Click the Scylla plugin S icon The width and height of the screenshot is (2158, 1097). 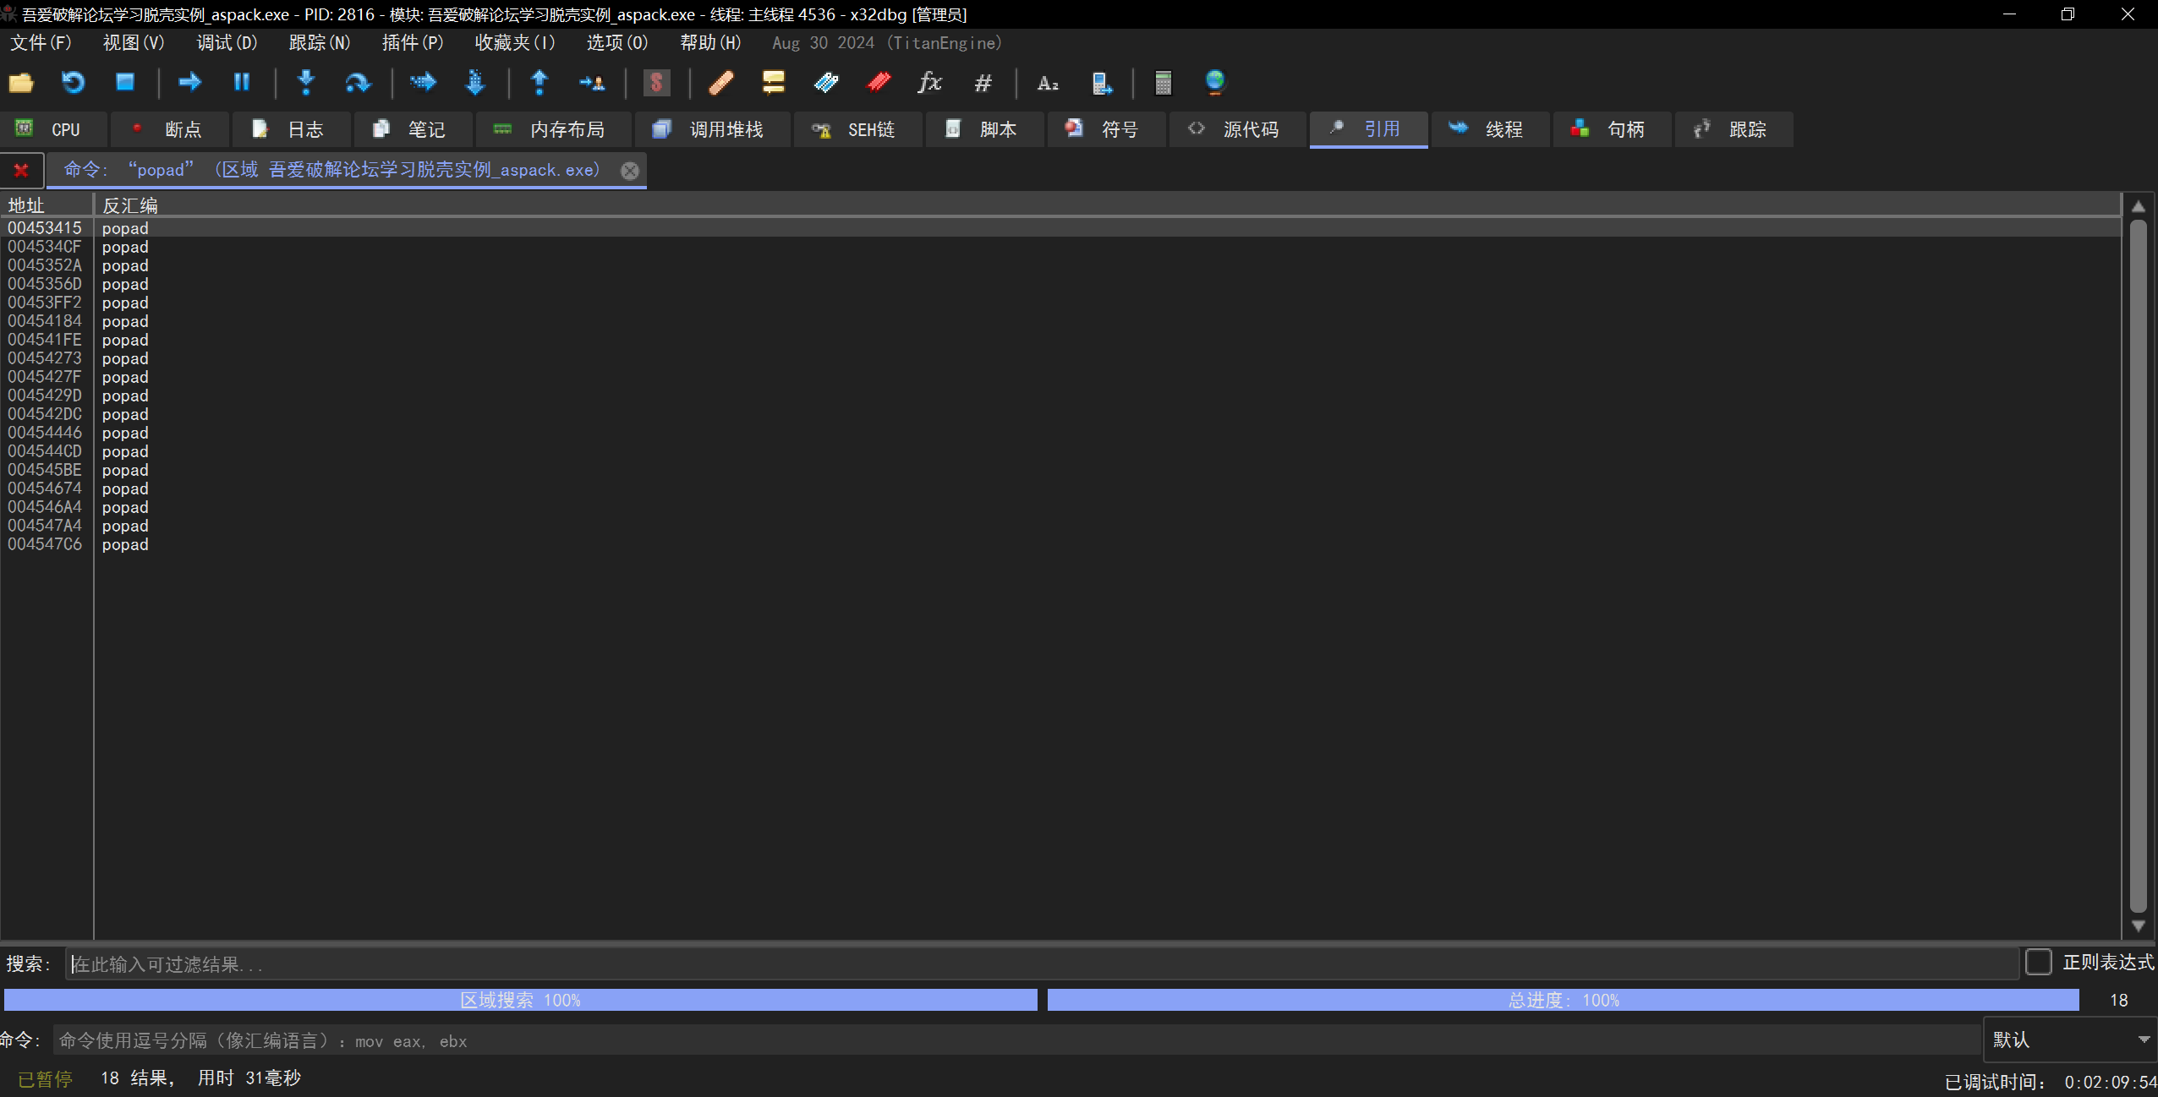tap(656, 83)
